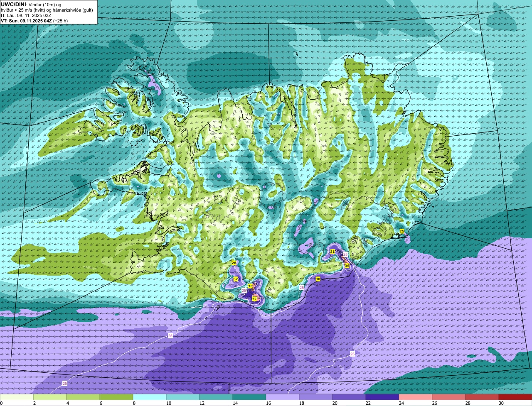
Task: Click the legend tick label 8
Action: coord(134,403)
